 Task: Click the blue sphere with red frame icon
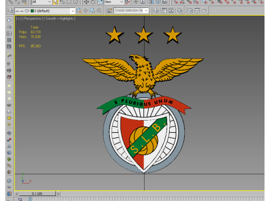coord(9,194)
